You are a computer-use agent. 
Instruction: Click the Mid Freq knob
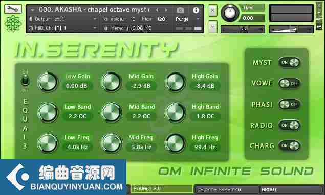(x=111, y=143)
